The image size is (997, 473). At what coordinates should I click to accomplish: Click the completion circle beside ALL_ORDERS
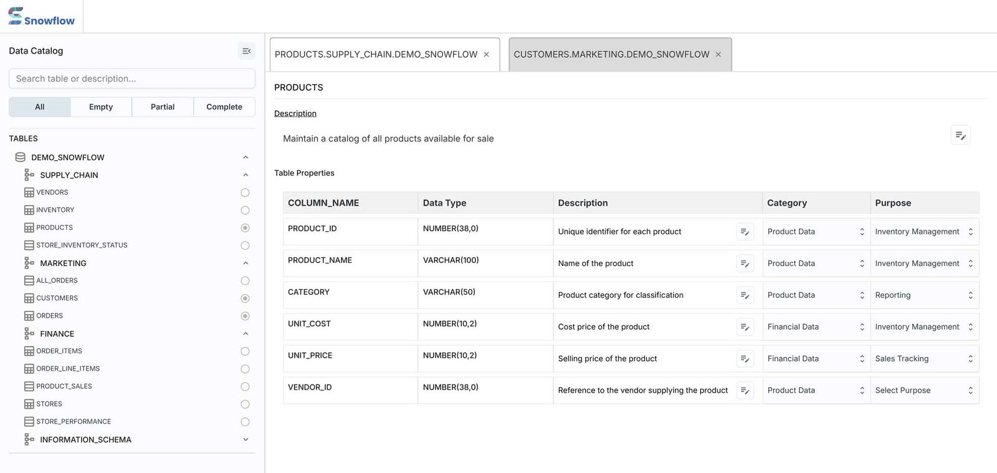(245, 280)
